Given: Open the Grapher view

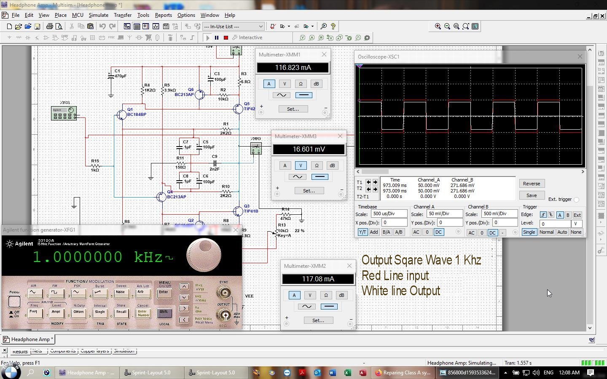Looking at the screenshot, I should (156, 27).
